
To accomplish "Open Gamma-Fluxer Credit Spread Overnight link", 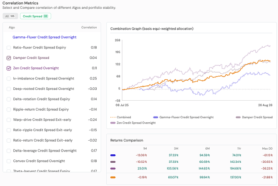I will point(44,37).
